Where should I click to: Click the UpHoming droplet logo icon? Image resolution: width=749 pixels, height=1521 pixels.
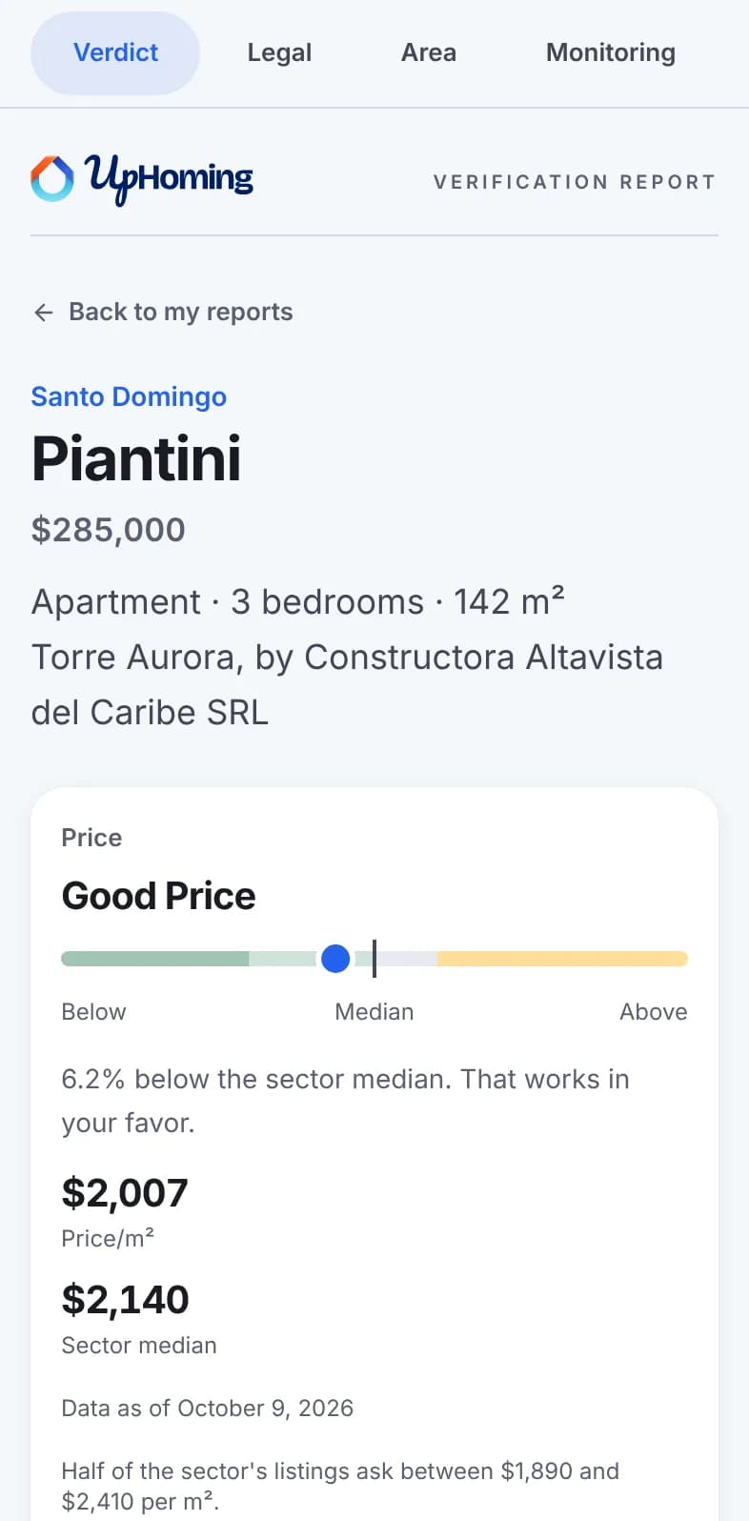pyautogui.click(x=52, y=178)
